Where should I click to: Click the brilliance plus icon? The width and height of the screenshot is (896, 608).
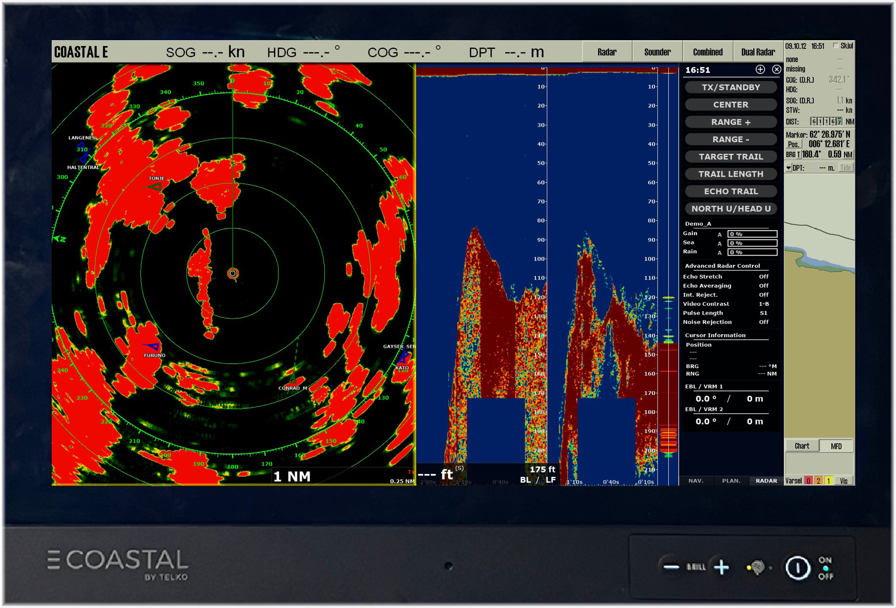(x=722, y=568)
